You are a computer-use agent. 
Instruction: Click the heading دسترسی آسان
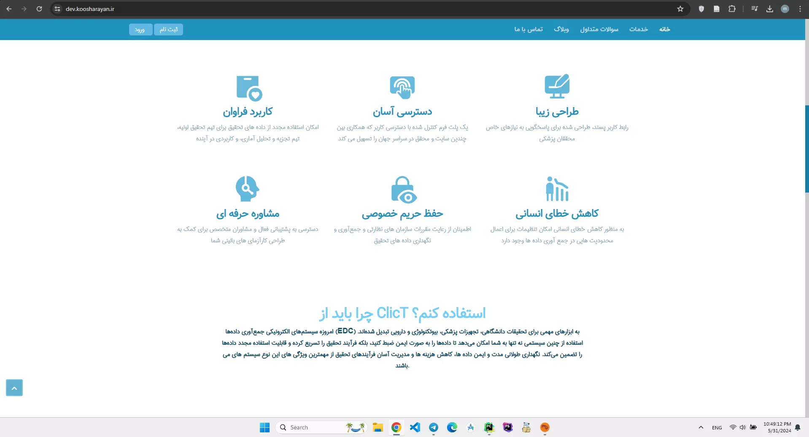coord(402,112)
